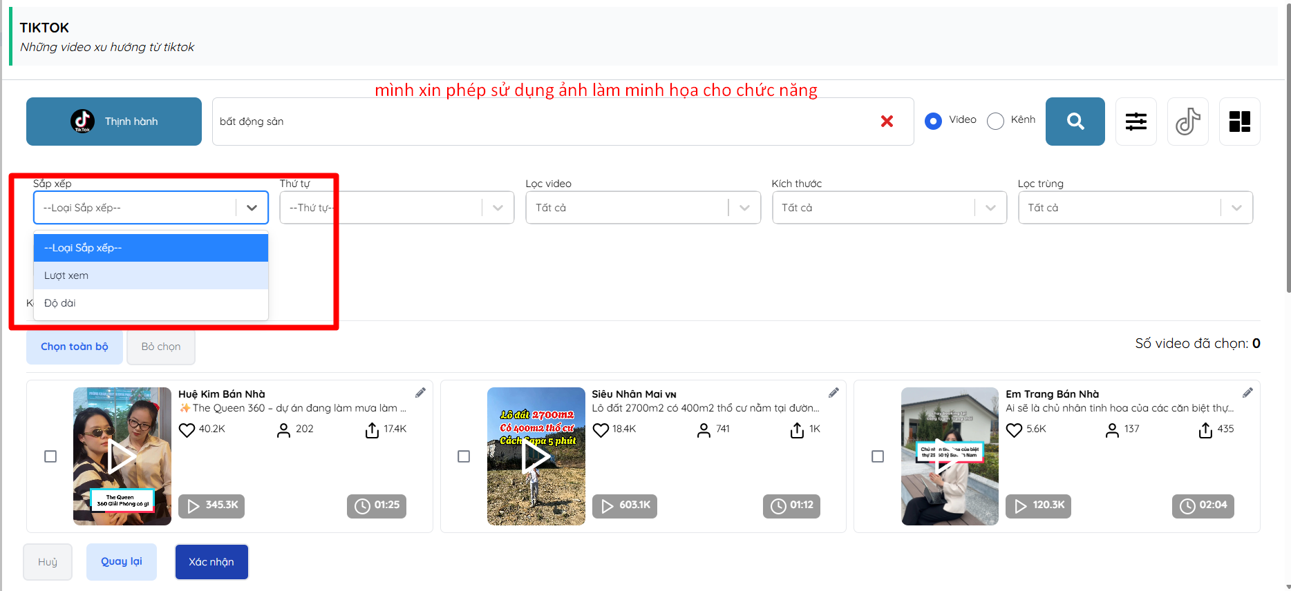
Task: Tick checkbox for Siêu Nhân Mai VN video
Action: (464, 456)
